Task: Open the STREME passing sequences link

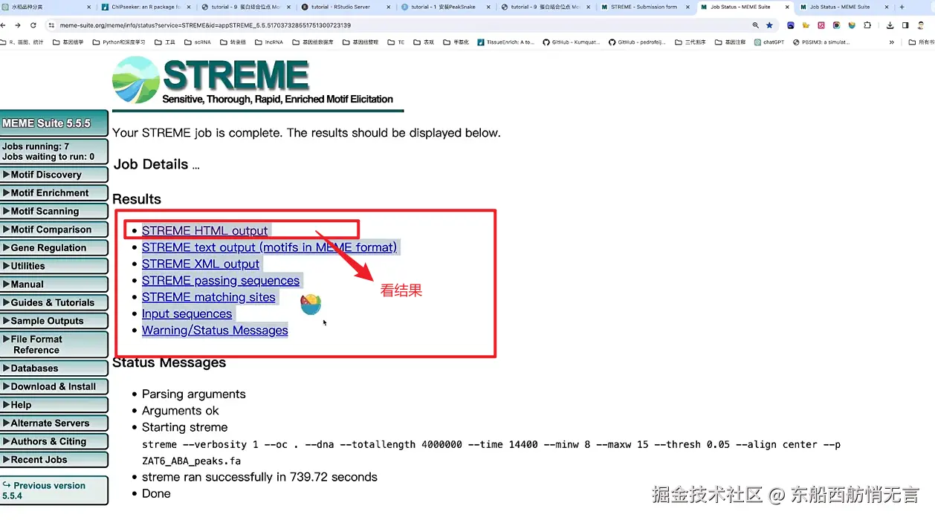Action: [221, 281]
